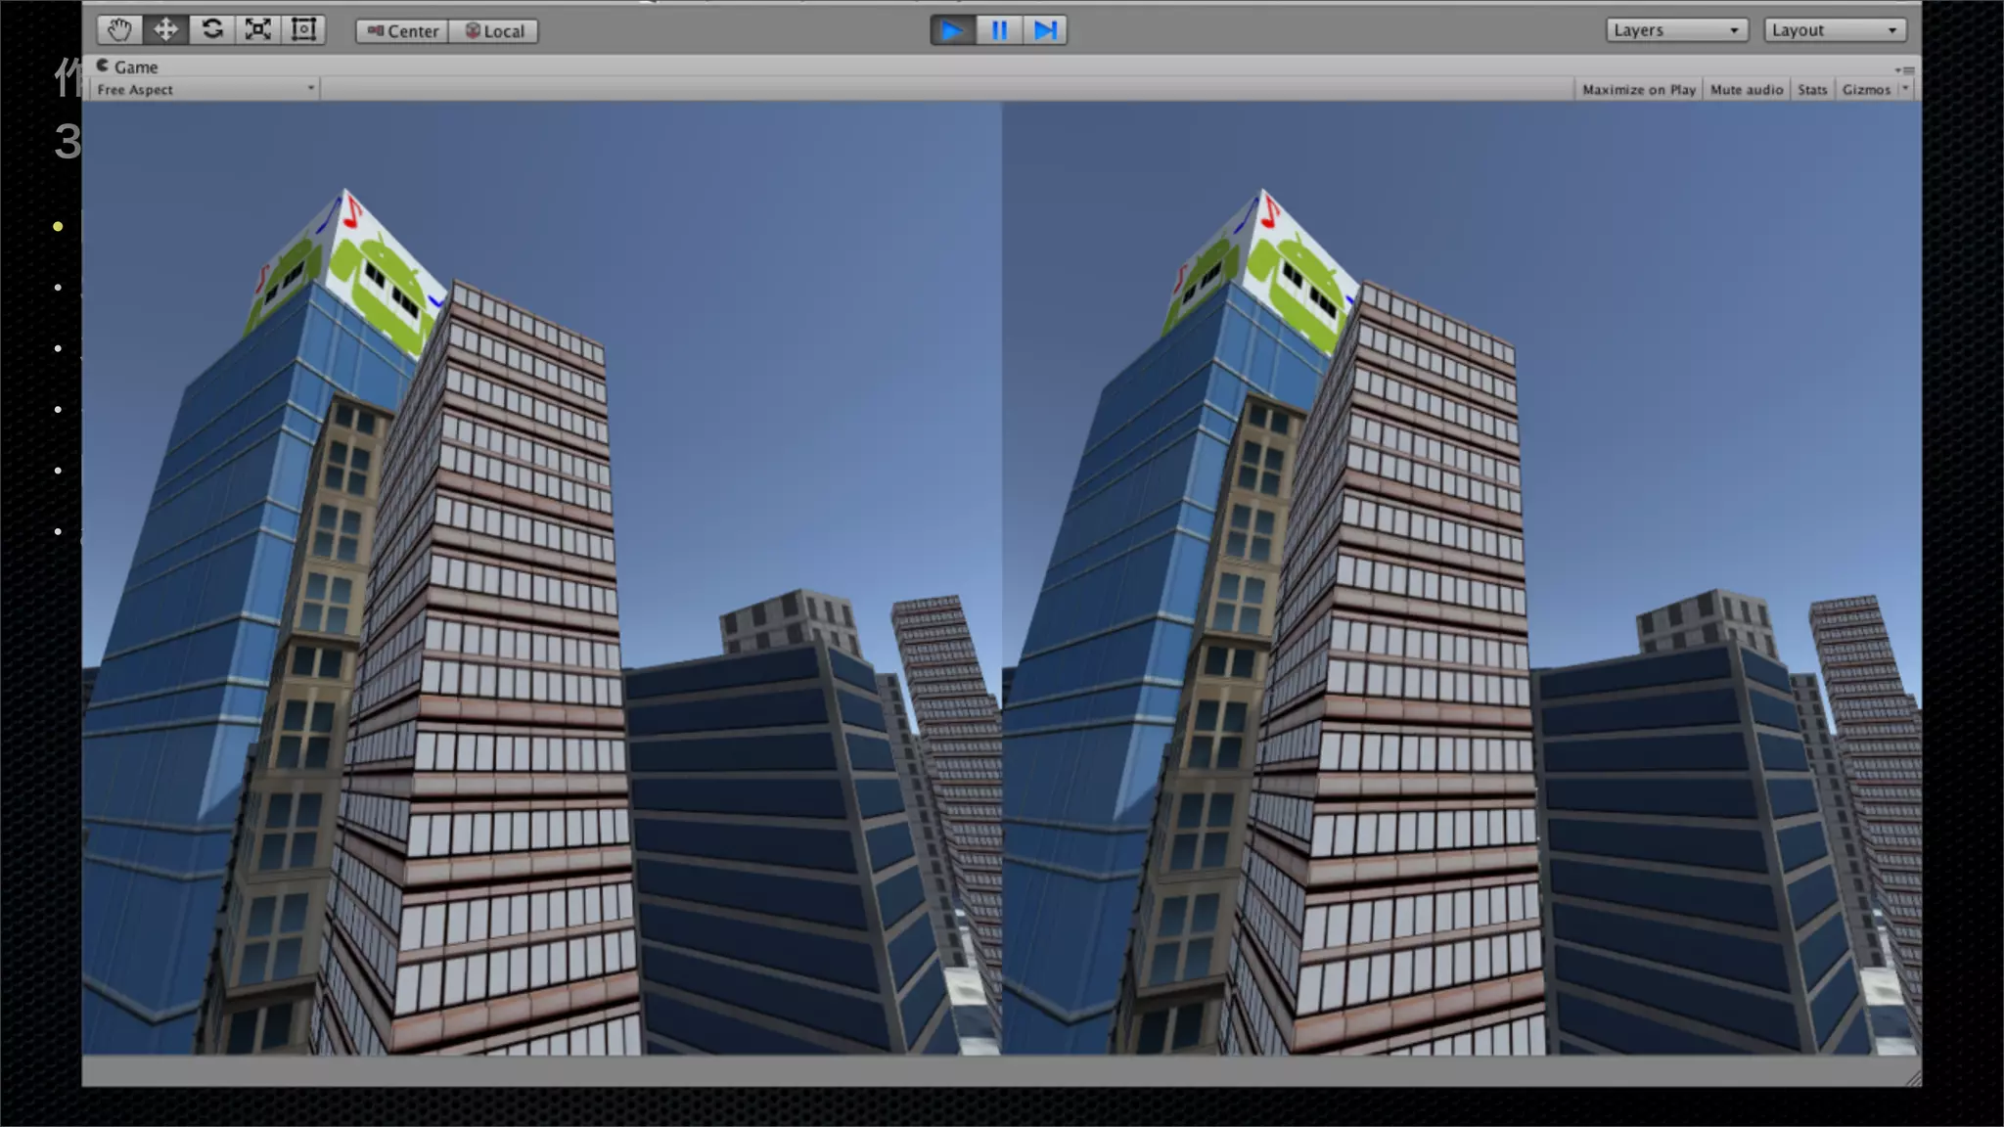
Task: Open the Layers dropdown
Action: pyautogui.click(x=1676, y=30)
